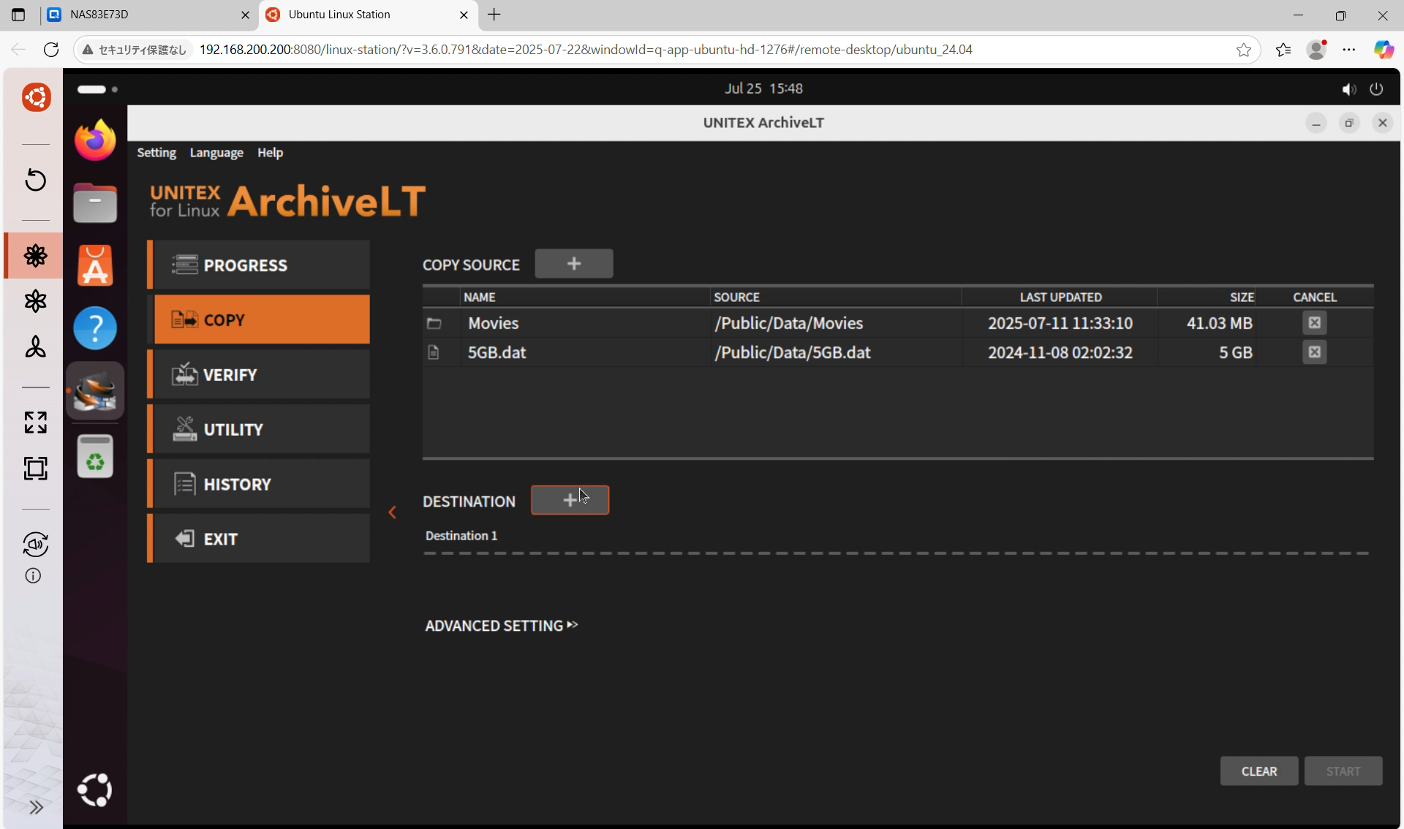Open Files from the Ubuntu dock
1404x829 pixels.
click(95, 202)
